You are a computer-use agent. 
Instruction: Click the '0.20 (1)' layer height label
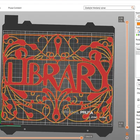pos(121,125)
